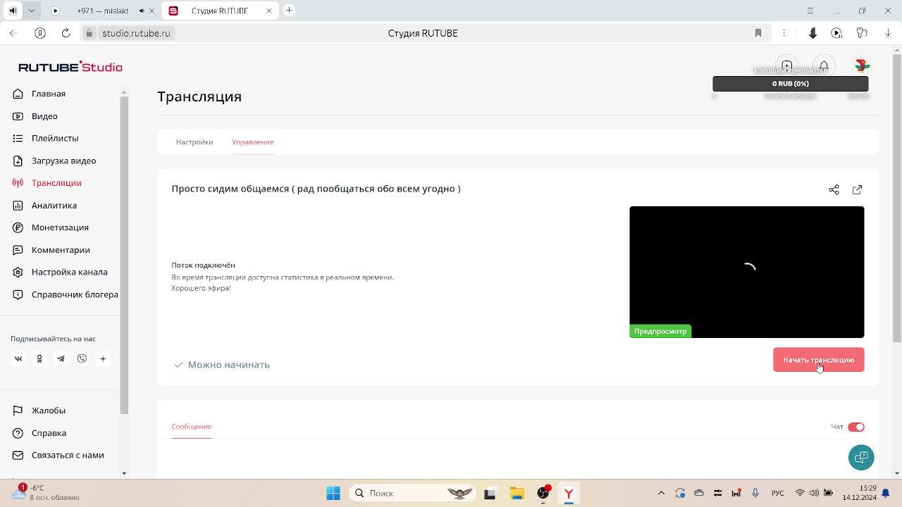Open Связаться с нами link
The width and height of the screenshot is (902, 507).
coord(68,455)
